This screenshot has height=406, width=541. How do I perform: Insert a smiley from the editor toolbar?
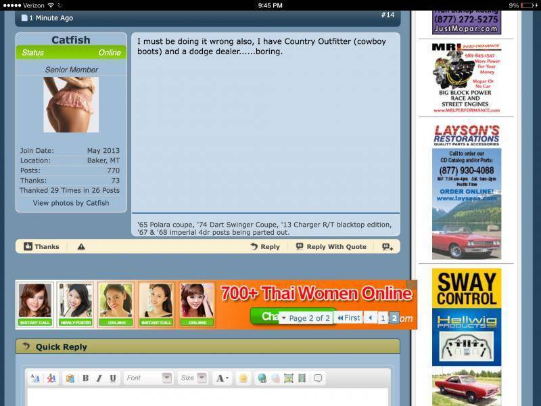pyautogui.click(x=243, y=378)
